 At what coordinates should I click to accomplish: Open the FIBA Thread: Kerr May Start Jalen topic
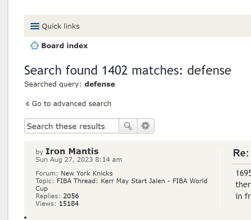coord(121,185)
